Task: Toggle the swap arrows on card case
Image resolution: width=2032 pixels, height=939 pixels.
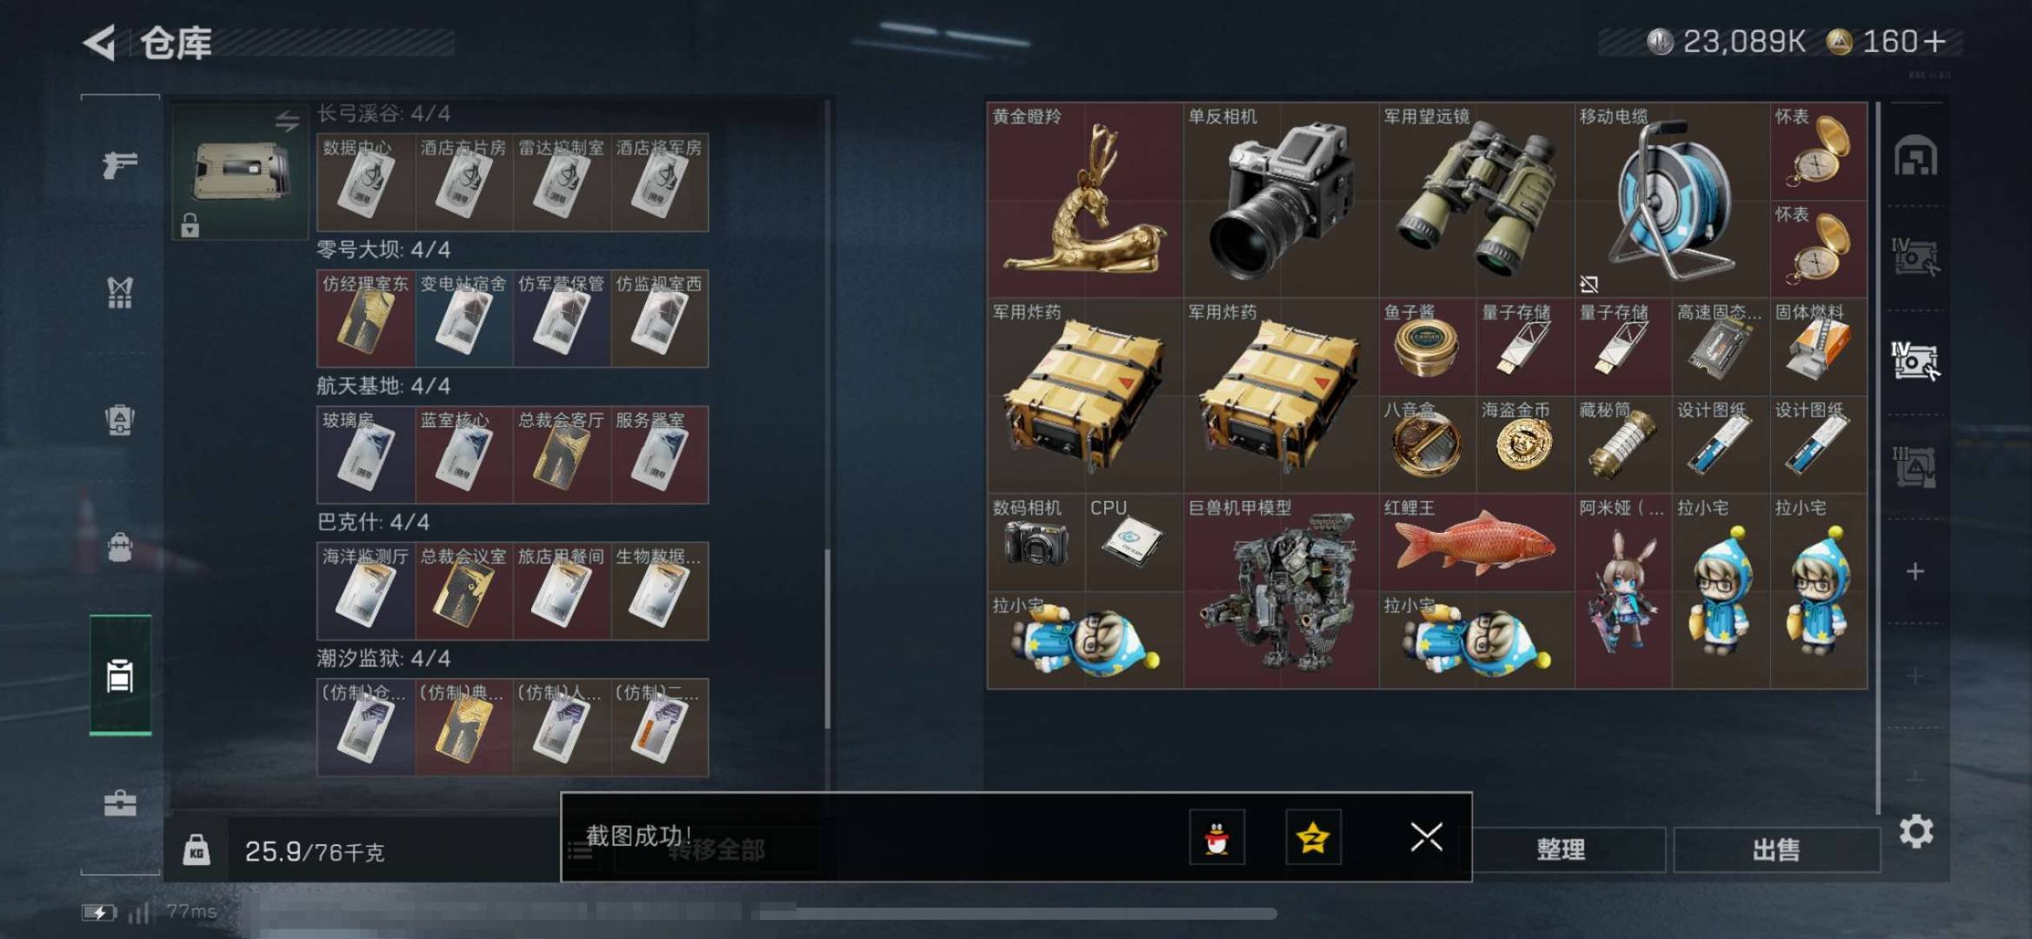Action: point(287,121)
